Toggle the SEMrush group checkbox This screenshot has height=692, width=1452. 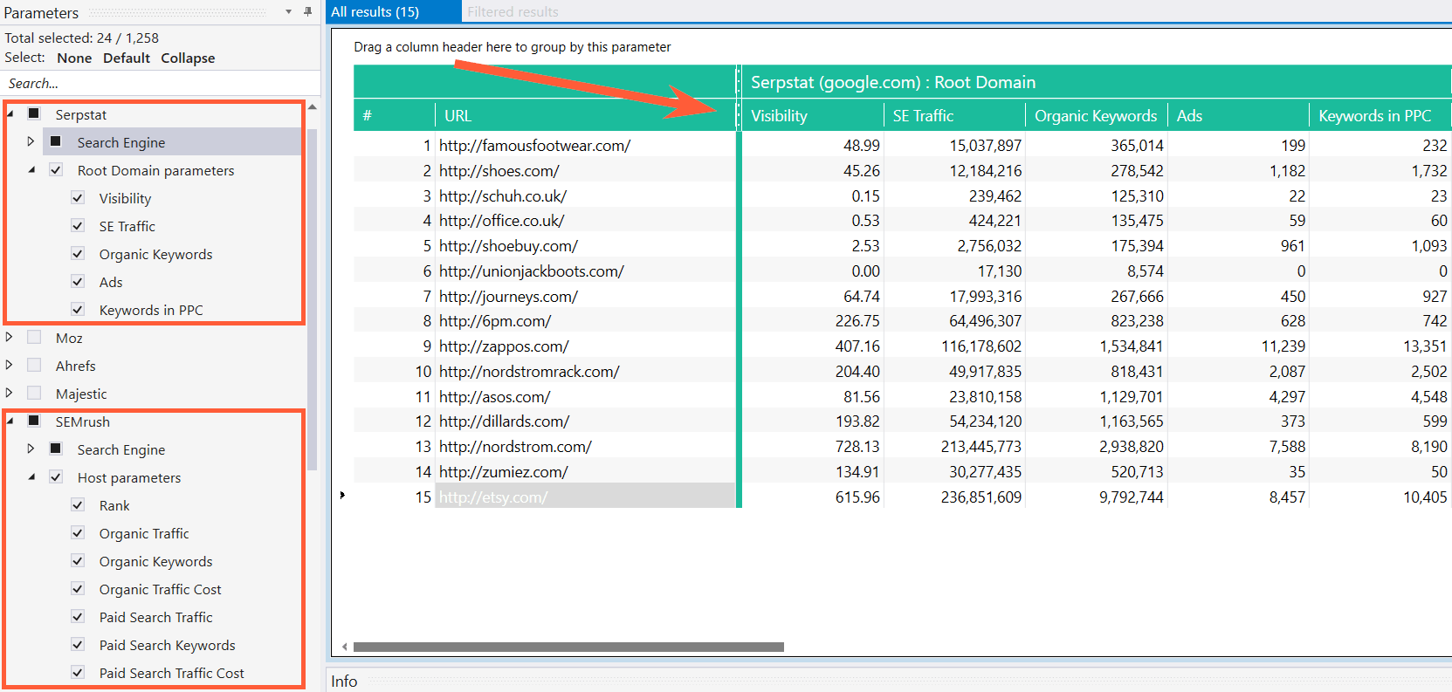point(34,421)
